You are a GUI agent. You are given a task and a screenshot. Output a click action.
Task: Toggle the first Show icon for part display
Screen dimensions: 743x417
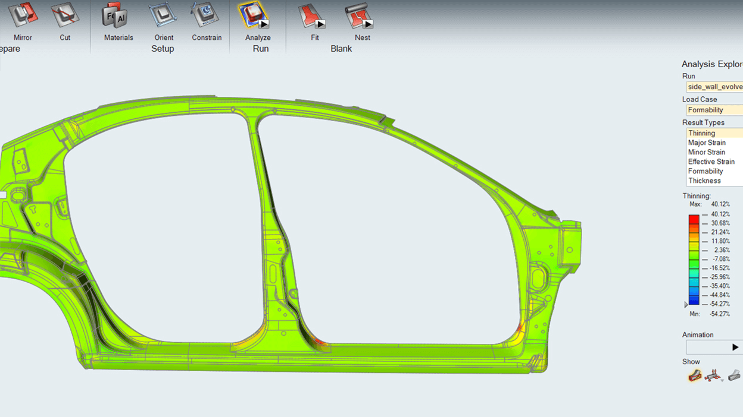694,375
